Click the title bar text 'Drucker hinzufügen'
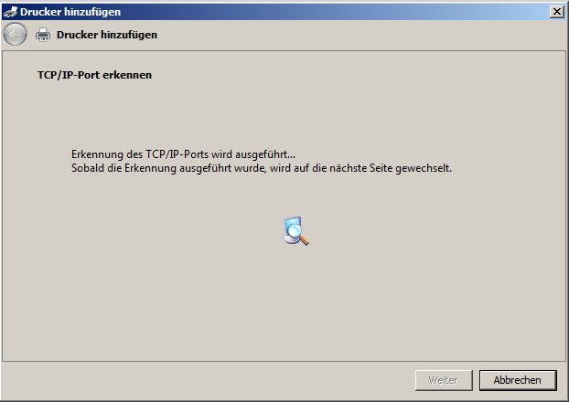Screen dimensions: 569x402 70,12
